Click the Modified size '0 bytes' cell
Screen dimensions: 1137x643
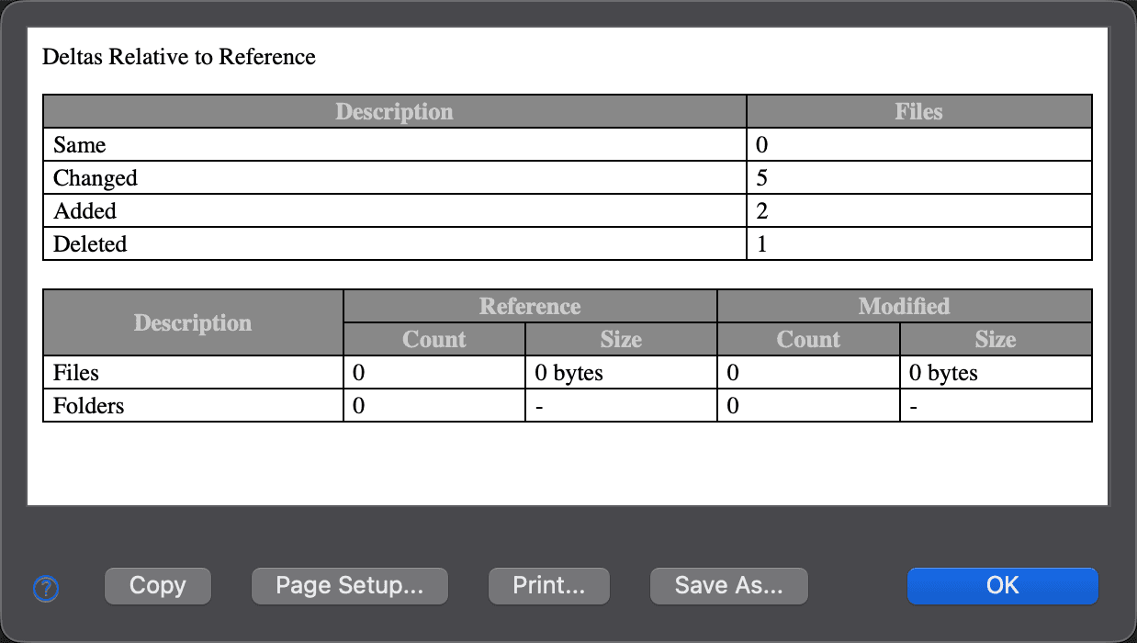pyautogui.click(x=996, y=373)
